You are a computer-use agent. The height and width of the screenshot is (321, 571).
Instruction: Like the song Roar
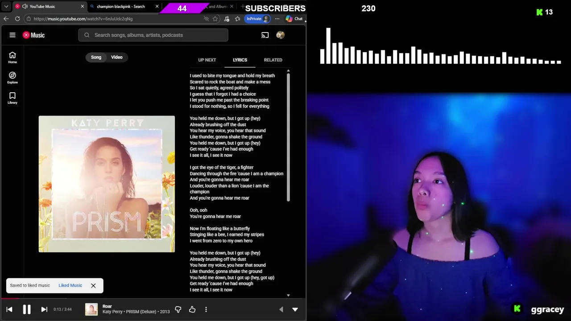[192, 309]
